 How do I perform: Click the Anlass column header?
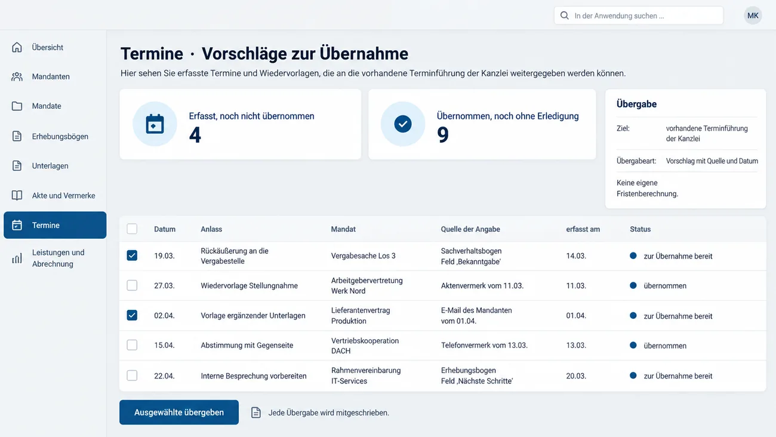point(211,229)
